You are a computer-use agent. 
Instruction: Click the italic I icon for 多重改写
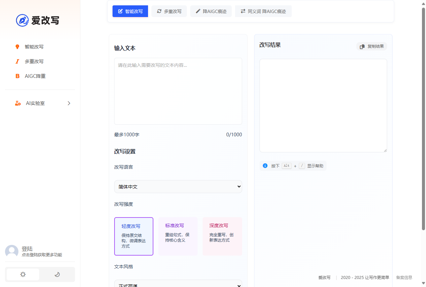(17, 61)
